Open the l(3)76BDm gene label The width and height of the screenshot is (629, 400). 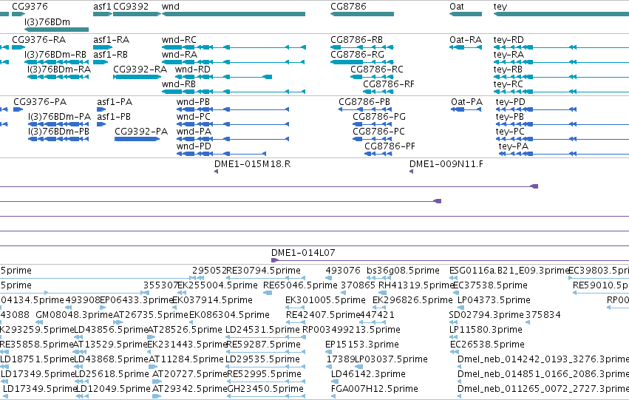point(47,22)
